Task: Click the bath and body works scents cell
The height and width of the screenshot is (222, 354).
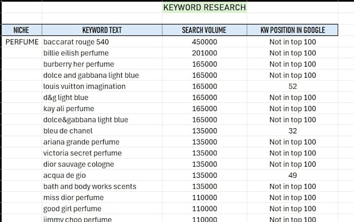Action: tap(102, 186)
